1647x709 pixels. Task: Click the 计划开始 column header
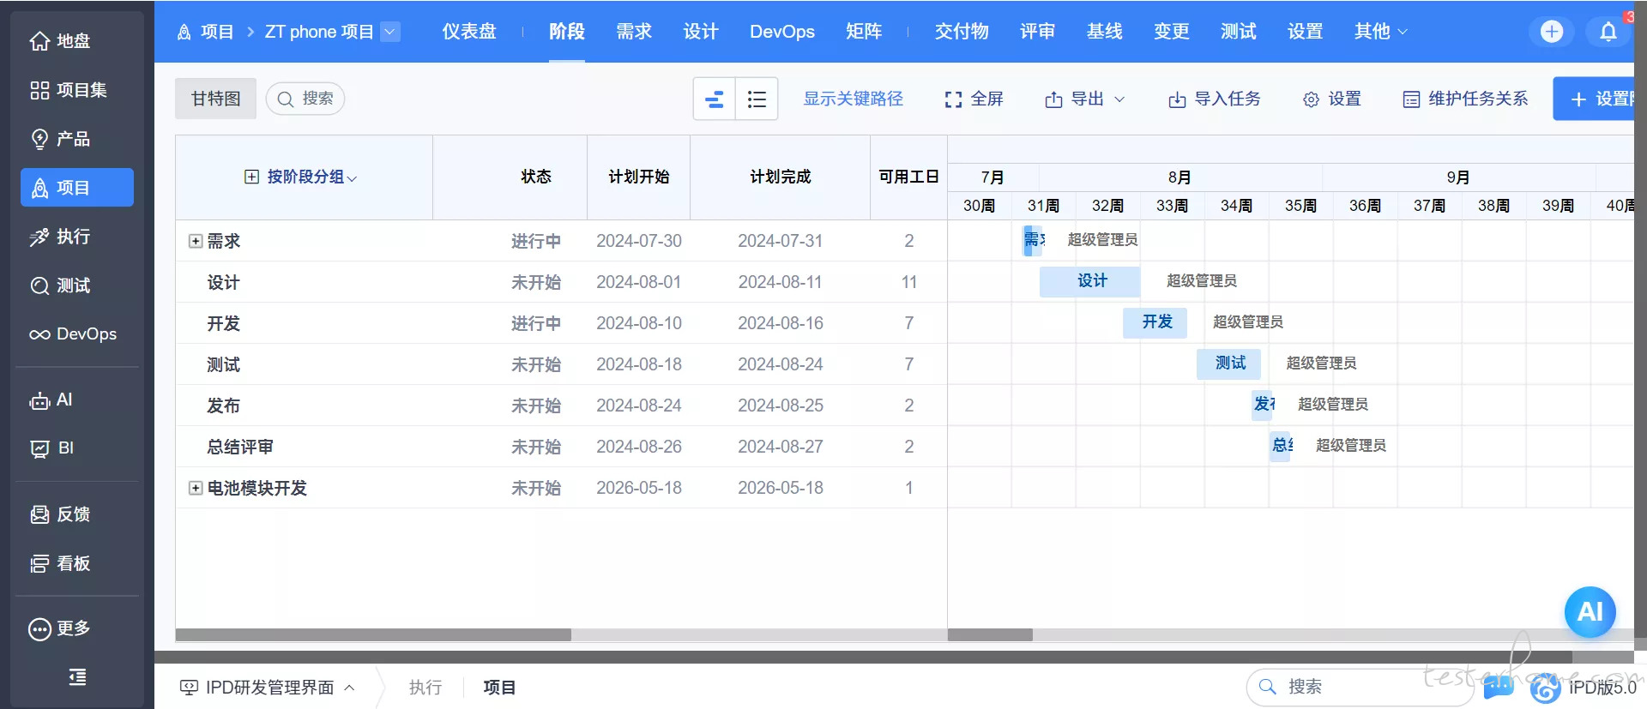(x=639, y=177)
